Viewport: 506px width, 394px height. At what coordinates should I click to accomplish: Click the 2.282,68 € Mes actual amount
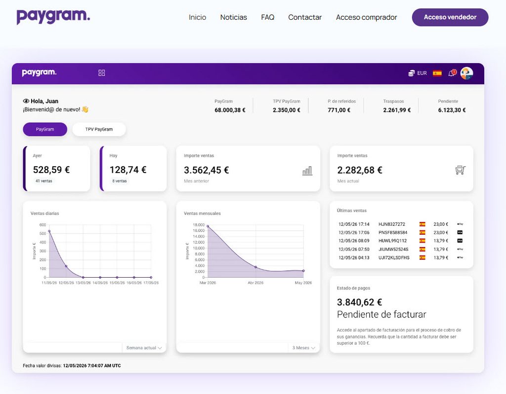coord(360,170)
